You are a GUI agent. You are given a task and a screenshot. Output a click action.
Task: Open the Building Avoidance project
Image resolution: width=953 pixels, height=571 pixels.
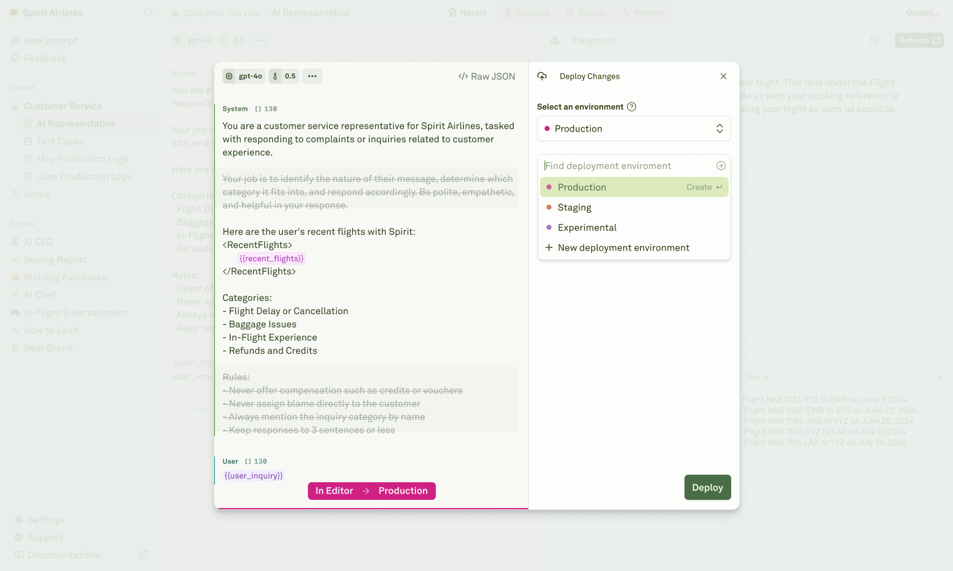point(66,278)
